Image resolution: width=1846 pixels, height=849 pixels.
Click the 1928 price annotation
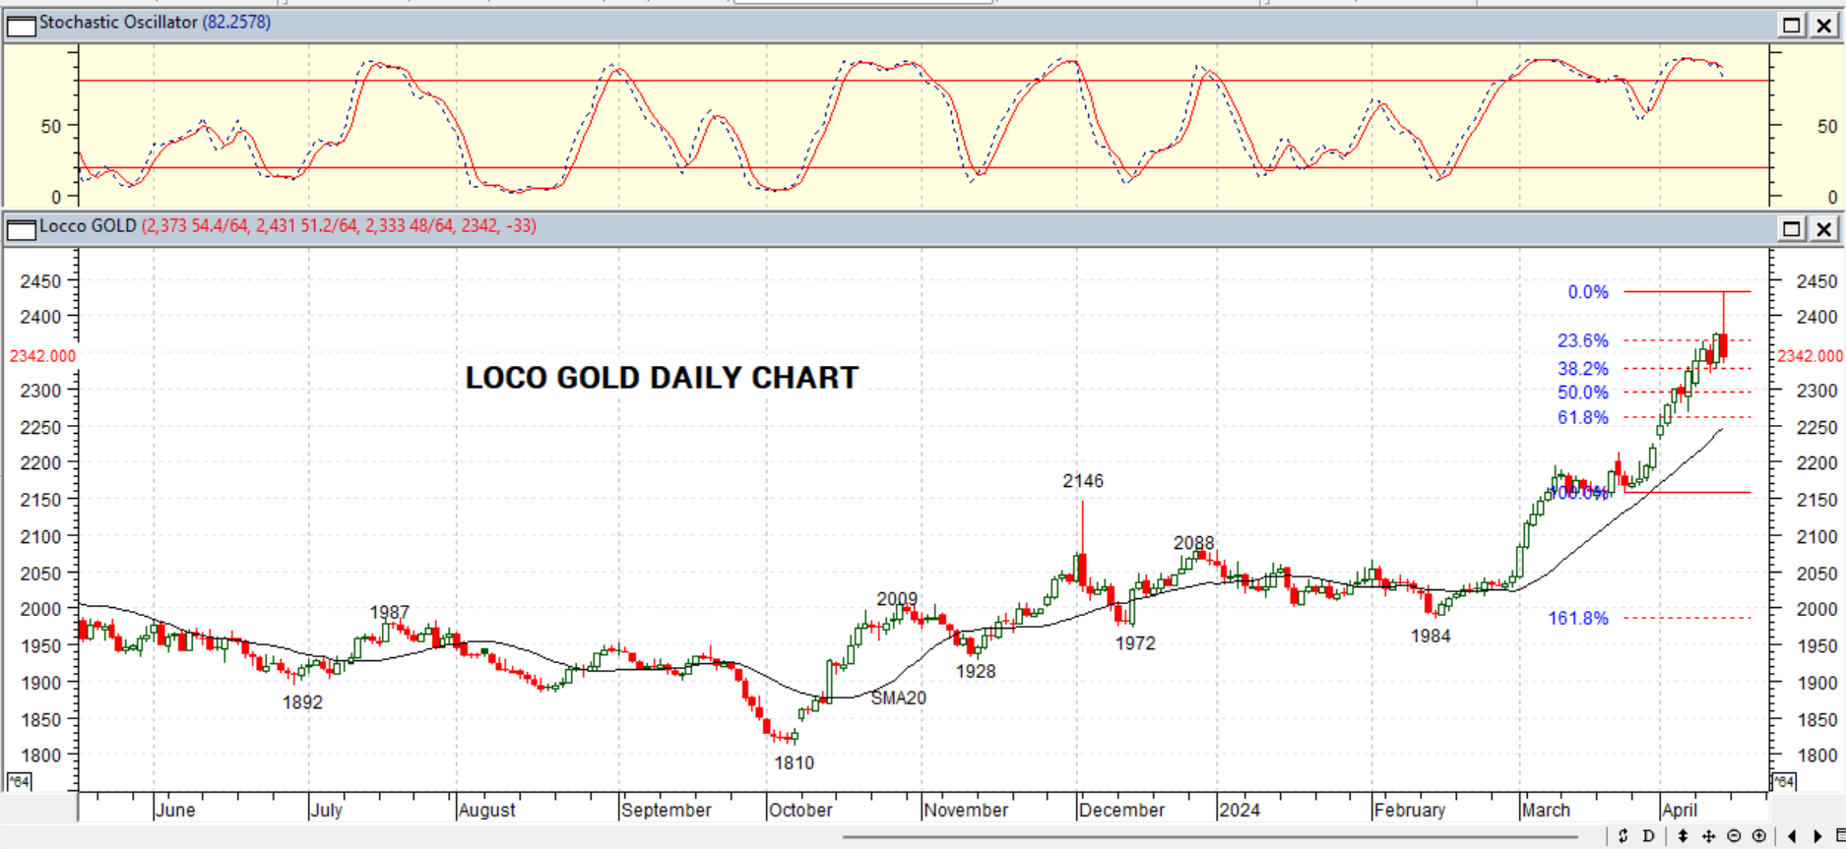(x=976, y=672)
